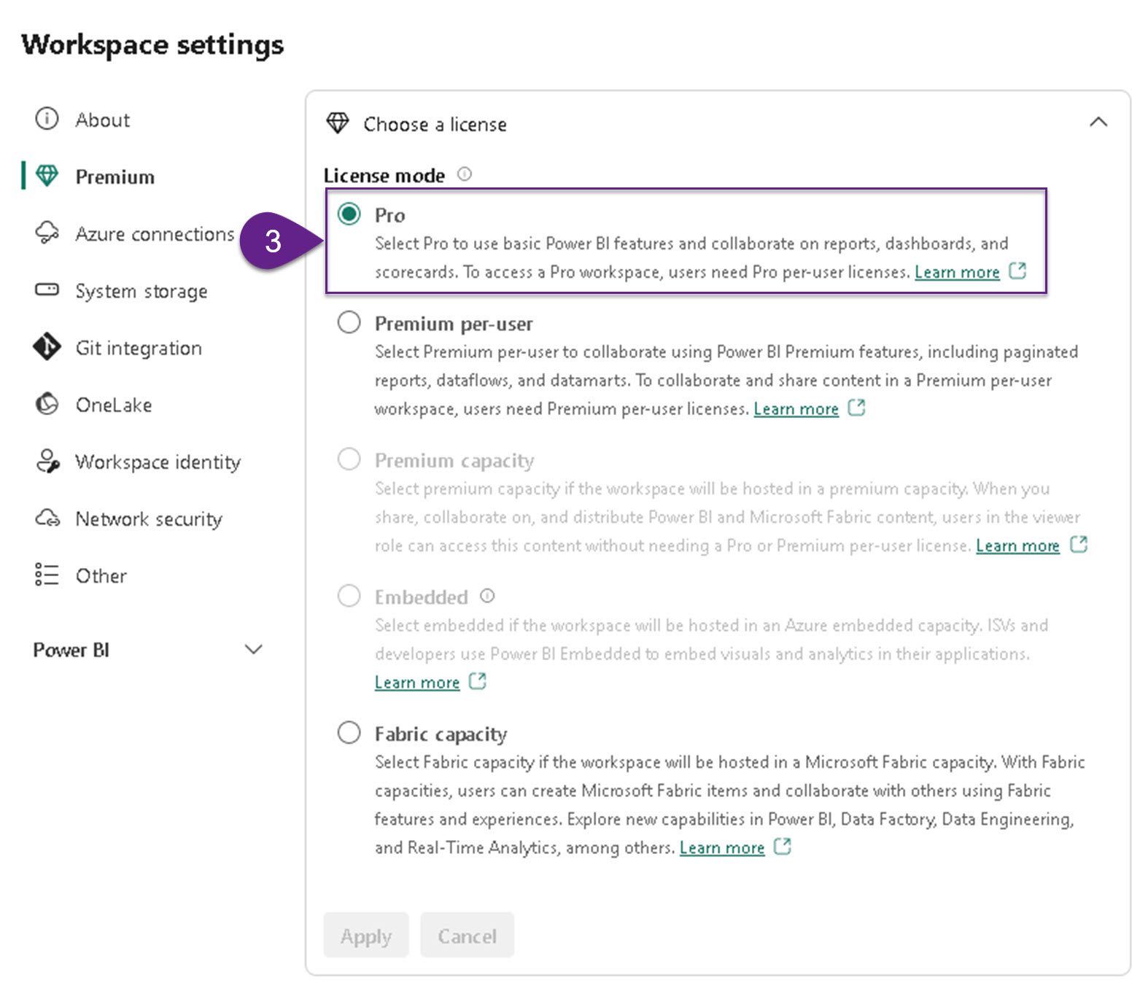This screenshot has height=986, width=1140.
Task: Select the Embedded radio button
Action: (x=349, y=595)
